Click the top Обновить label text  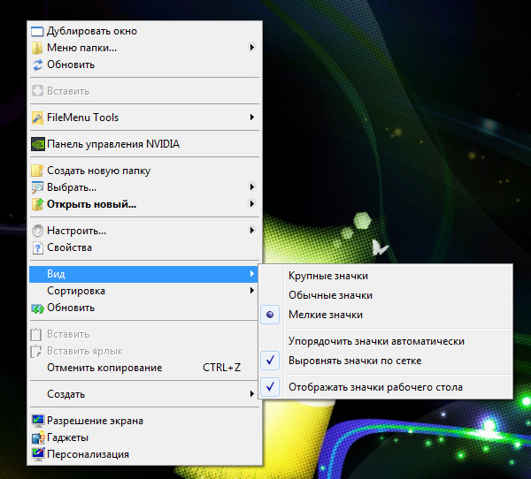pos(71,65)
